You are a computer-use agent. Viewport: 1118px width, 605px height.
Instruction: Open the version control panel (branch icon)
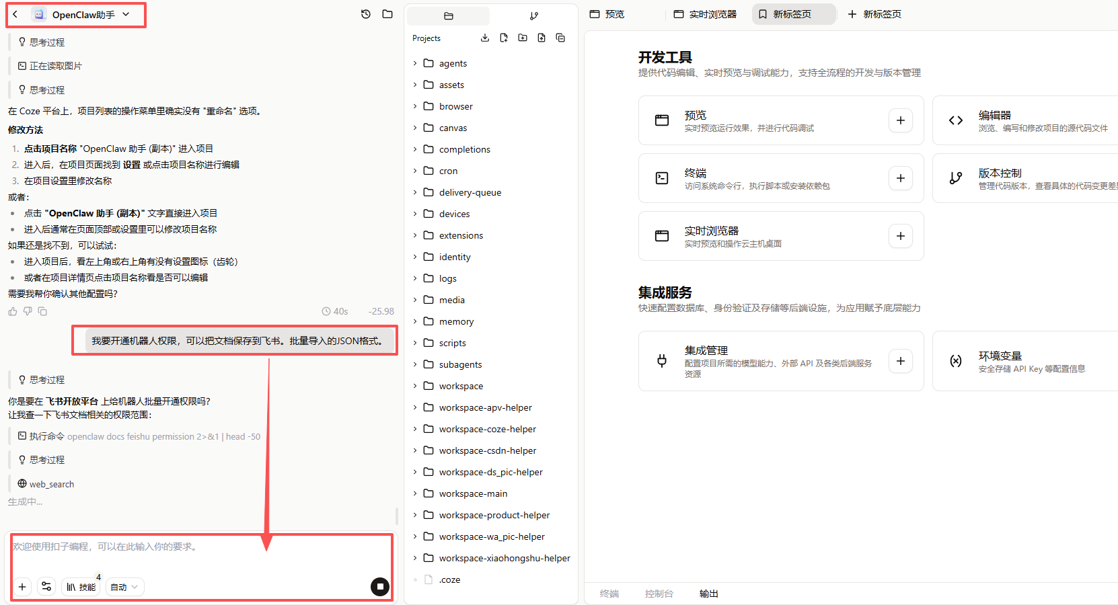point(533,15)
